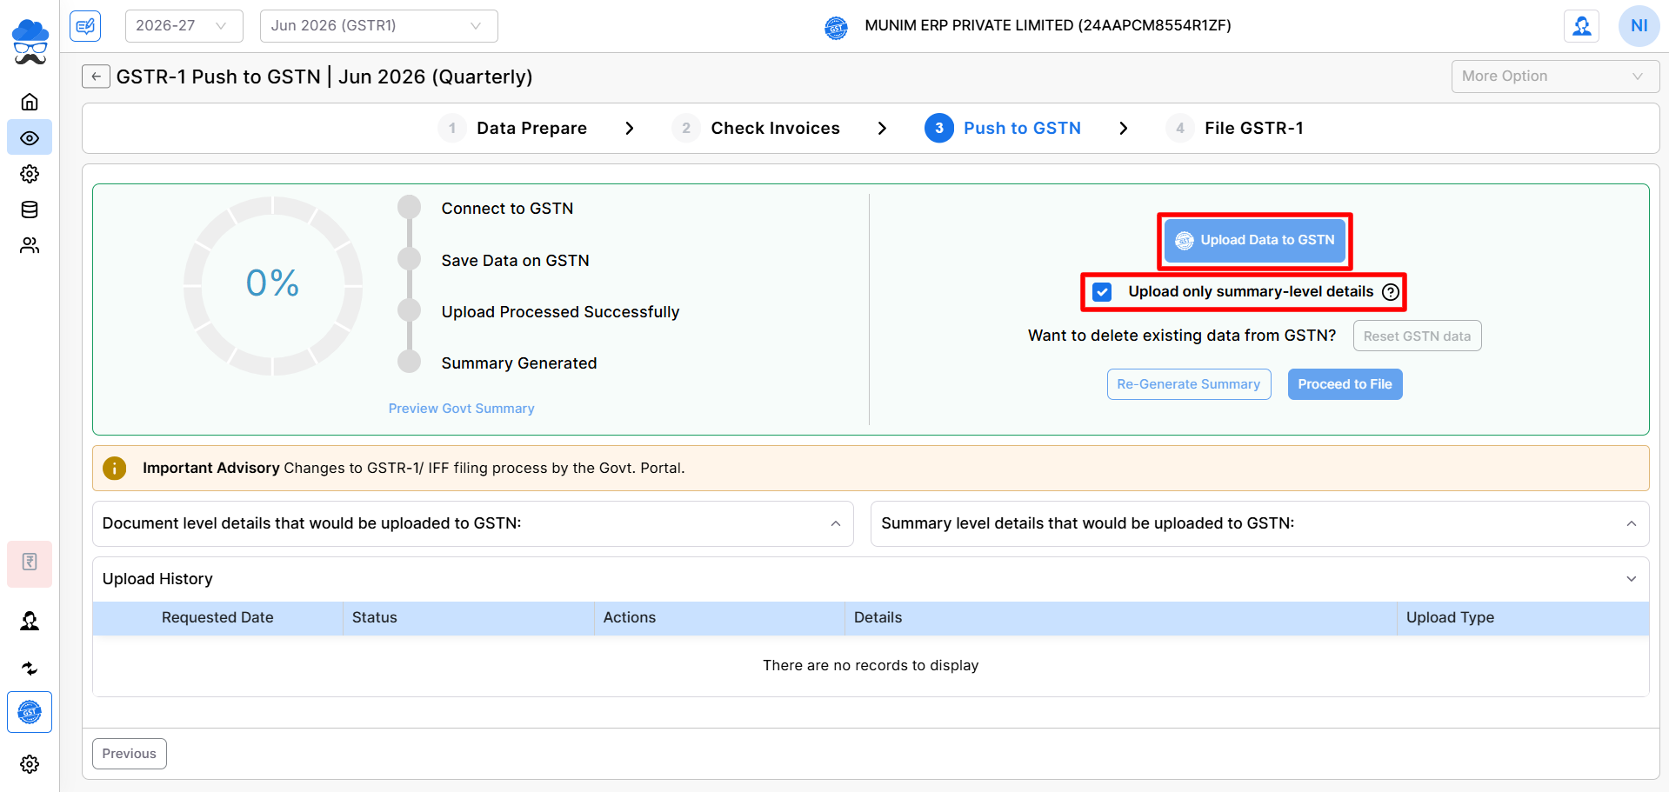Click the Status column header
1669x792 pixels.
coord(468,617)
